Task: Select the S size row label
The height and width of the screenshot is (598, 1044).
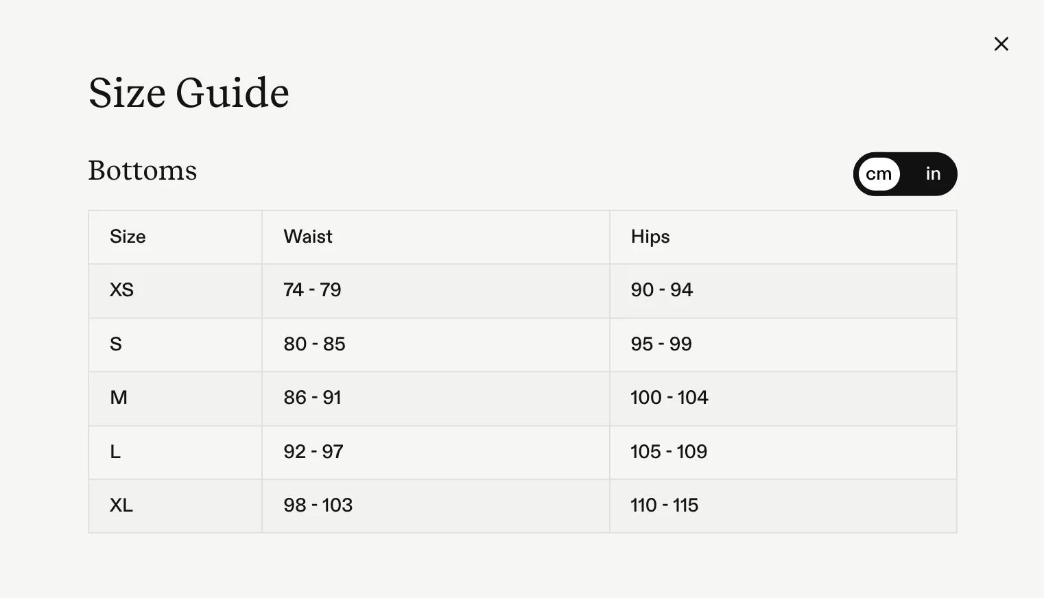Action: pos(116,344)
